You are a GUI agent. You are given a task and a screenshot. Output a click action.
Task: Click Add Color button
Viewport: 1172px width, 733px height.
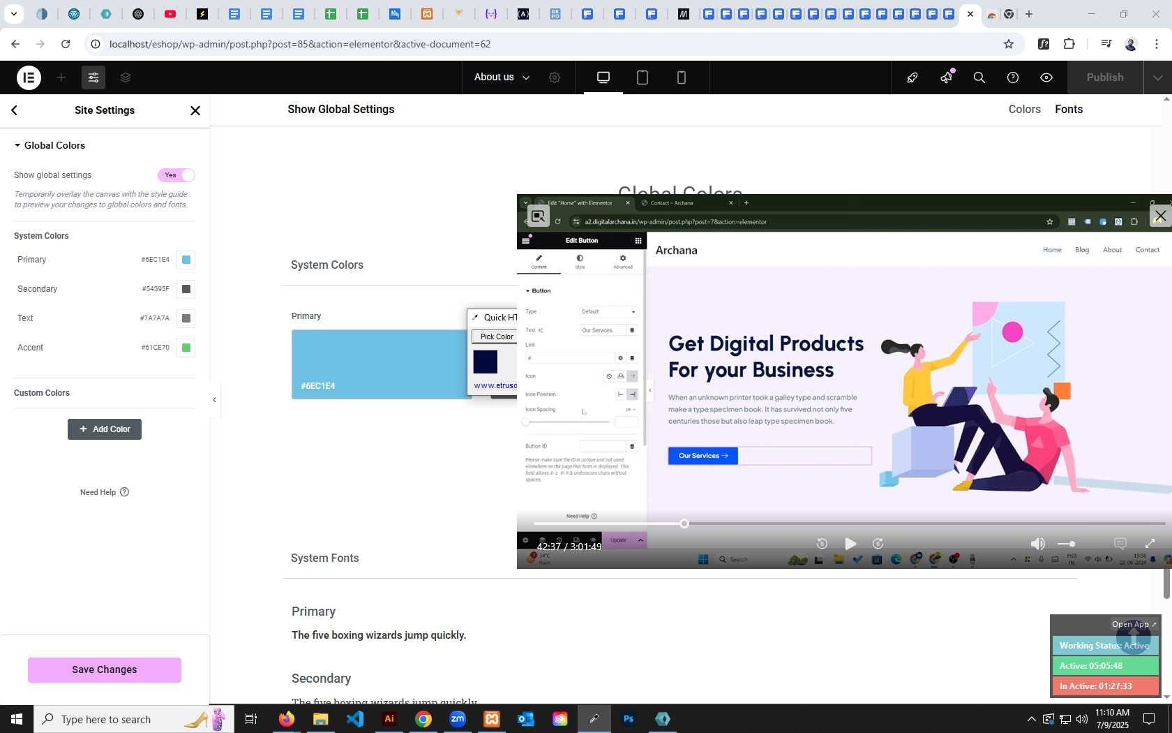pyautogui.click(x=105, y=429)
